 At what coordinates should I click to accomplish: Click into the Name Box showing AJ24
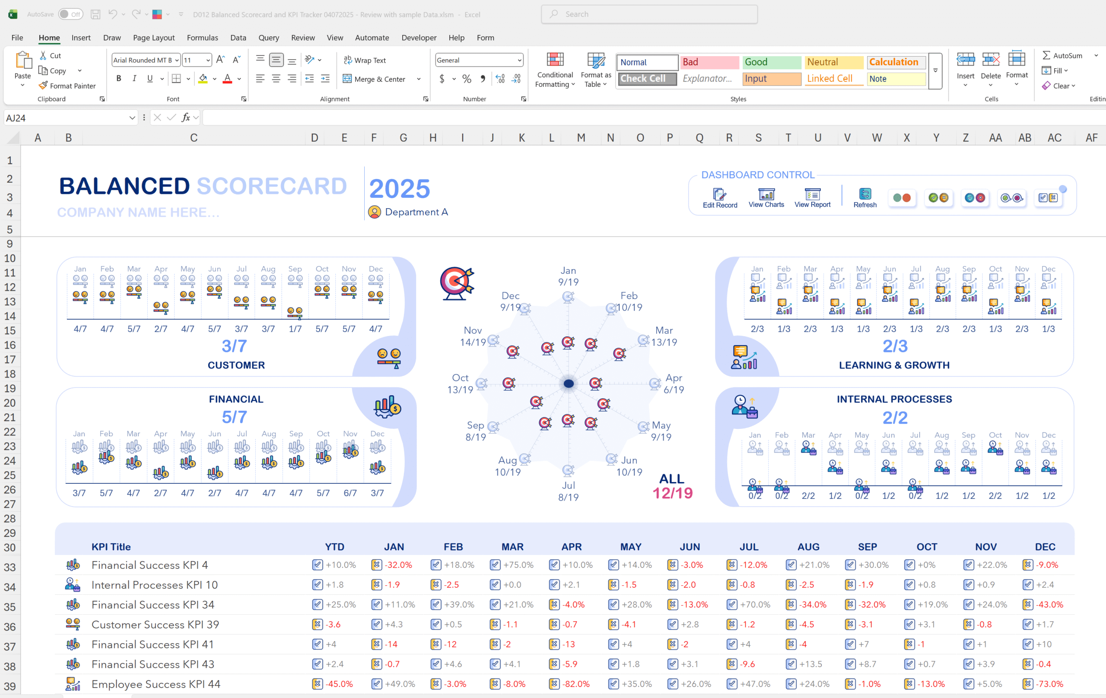coord(64,118)
